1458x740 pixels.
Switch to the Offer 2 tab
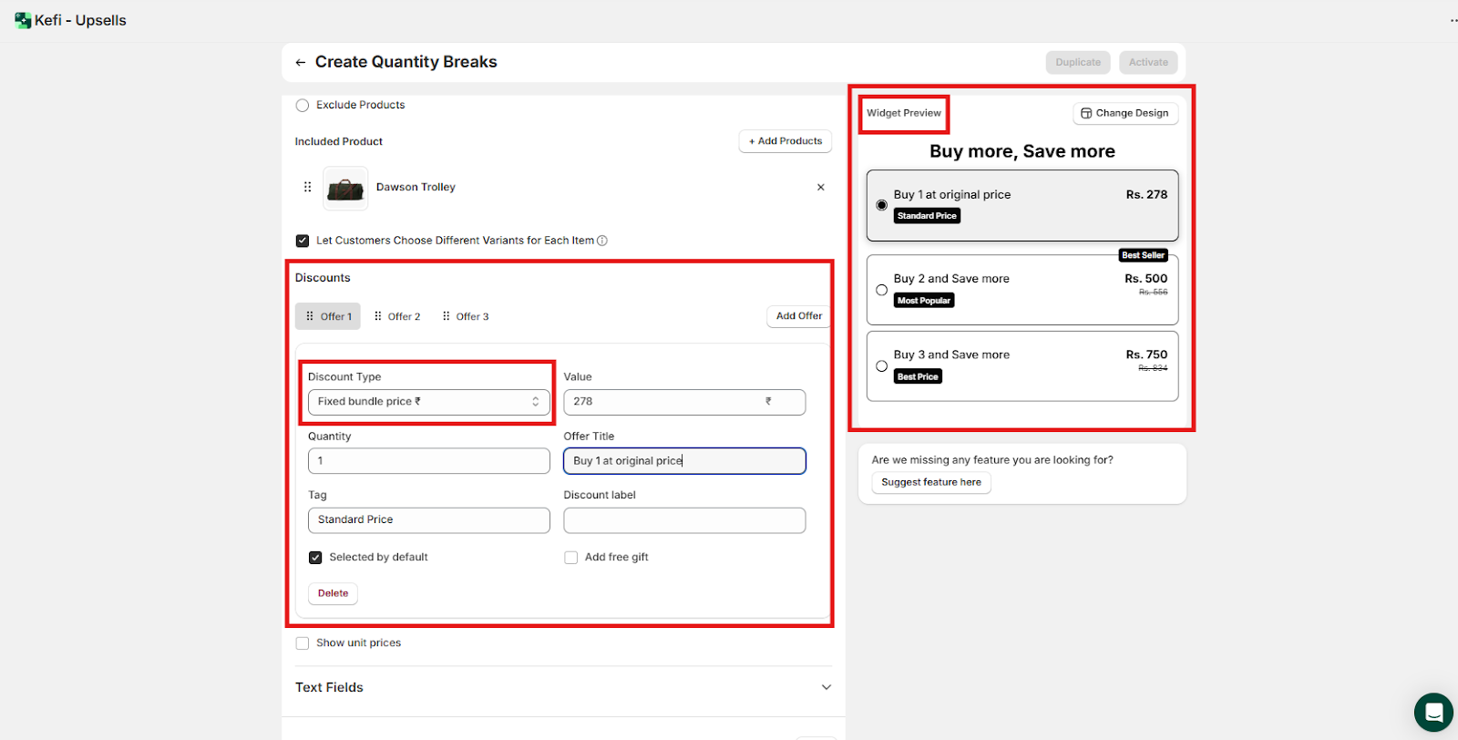(397, 316)
